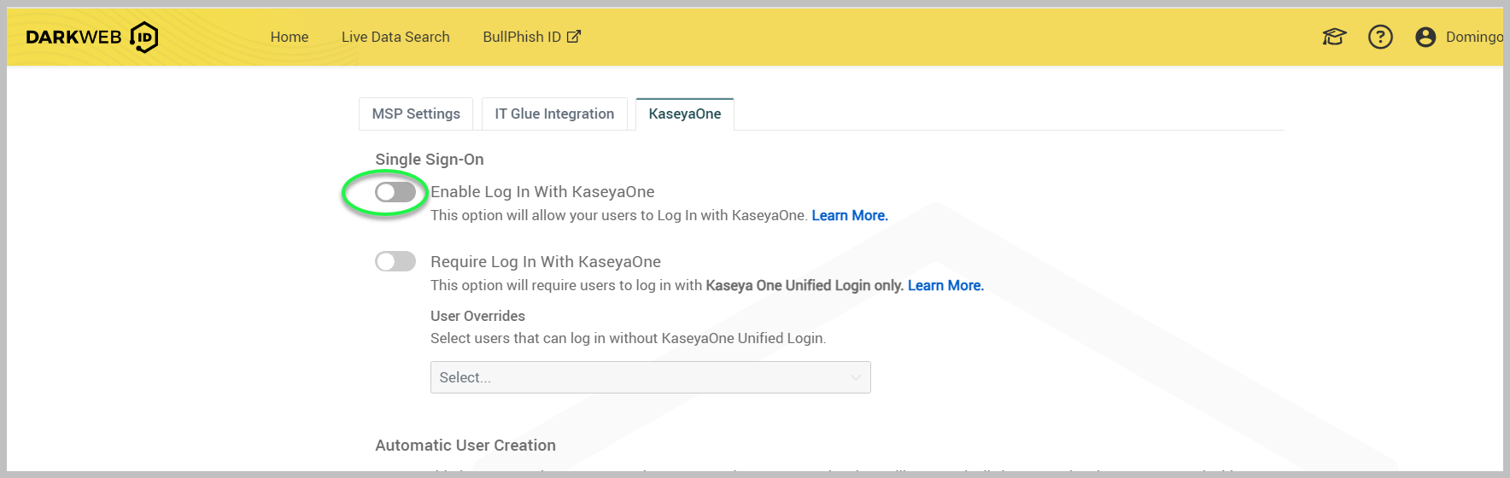Switch to the MSP Settings tab
Image resolution: width=1510 pixels, height=478 pixels.
[x=416, y=114]
